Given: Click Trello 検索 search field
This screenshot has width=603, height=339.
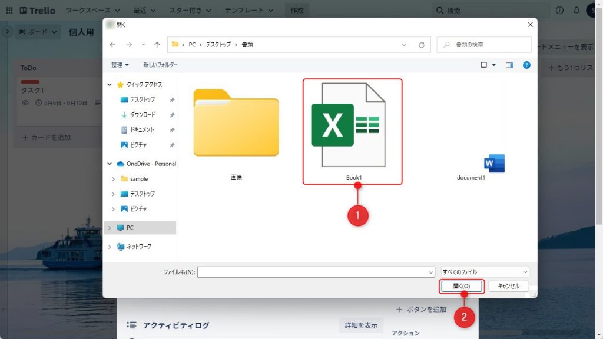Looking at the screenshot, I should (492, 11).
